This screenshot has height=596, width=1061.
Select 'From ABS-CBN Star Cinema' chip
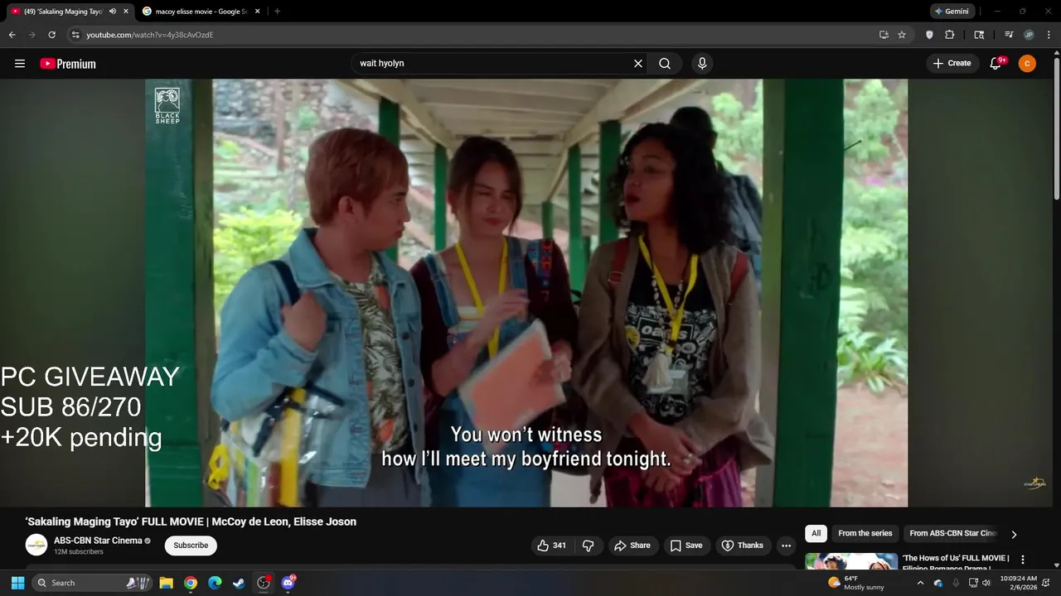(953, 533)
